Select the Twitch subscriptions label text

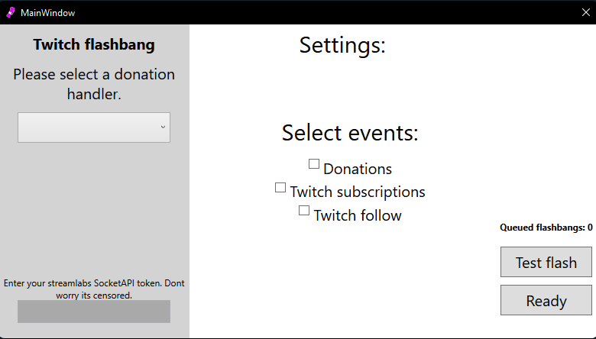tap(358, 192)
